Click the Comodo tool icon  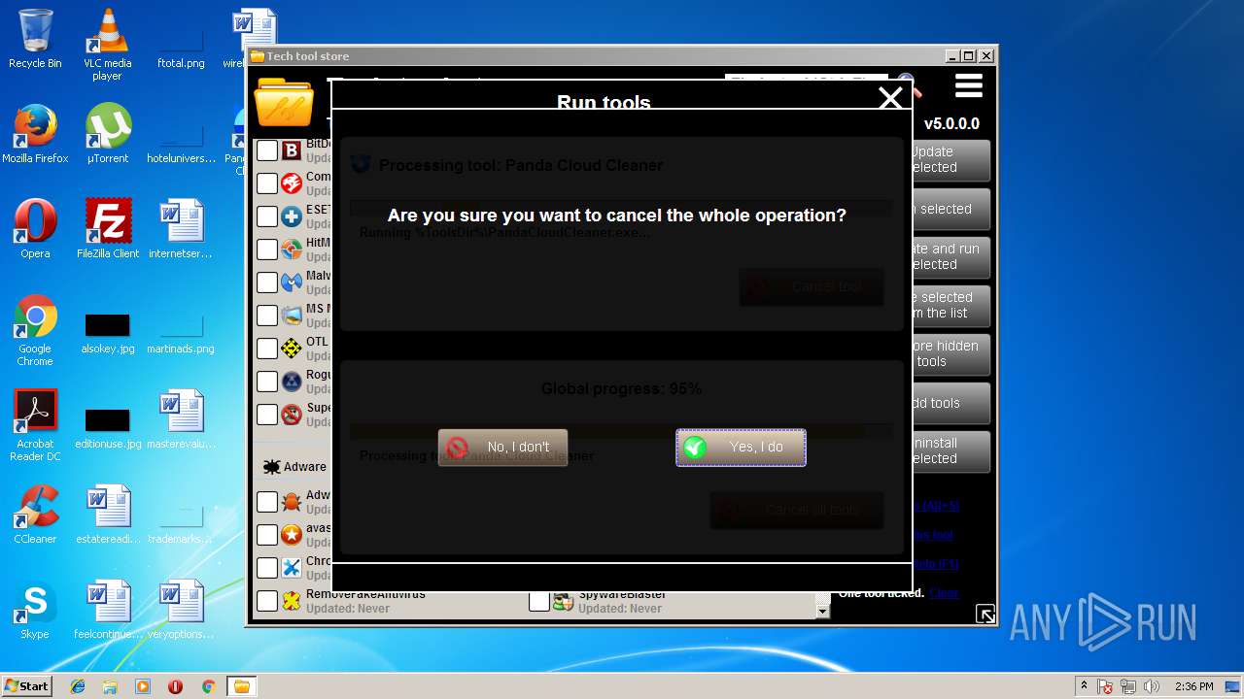(292, 183)
